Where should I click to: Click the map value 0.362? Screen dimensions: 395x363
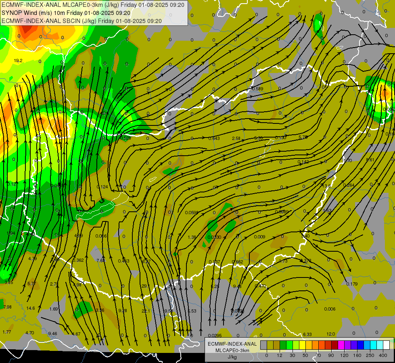point(78,260)
